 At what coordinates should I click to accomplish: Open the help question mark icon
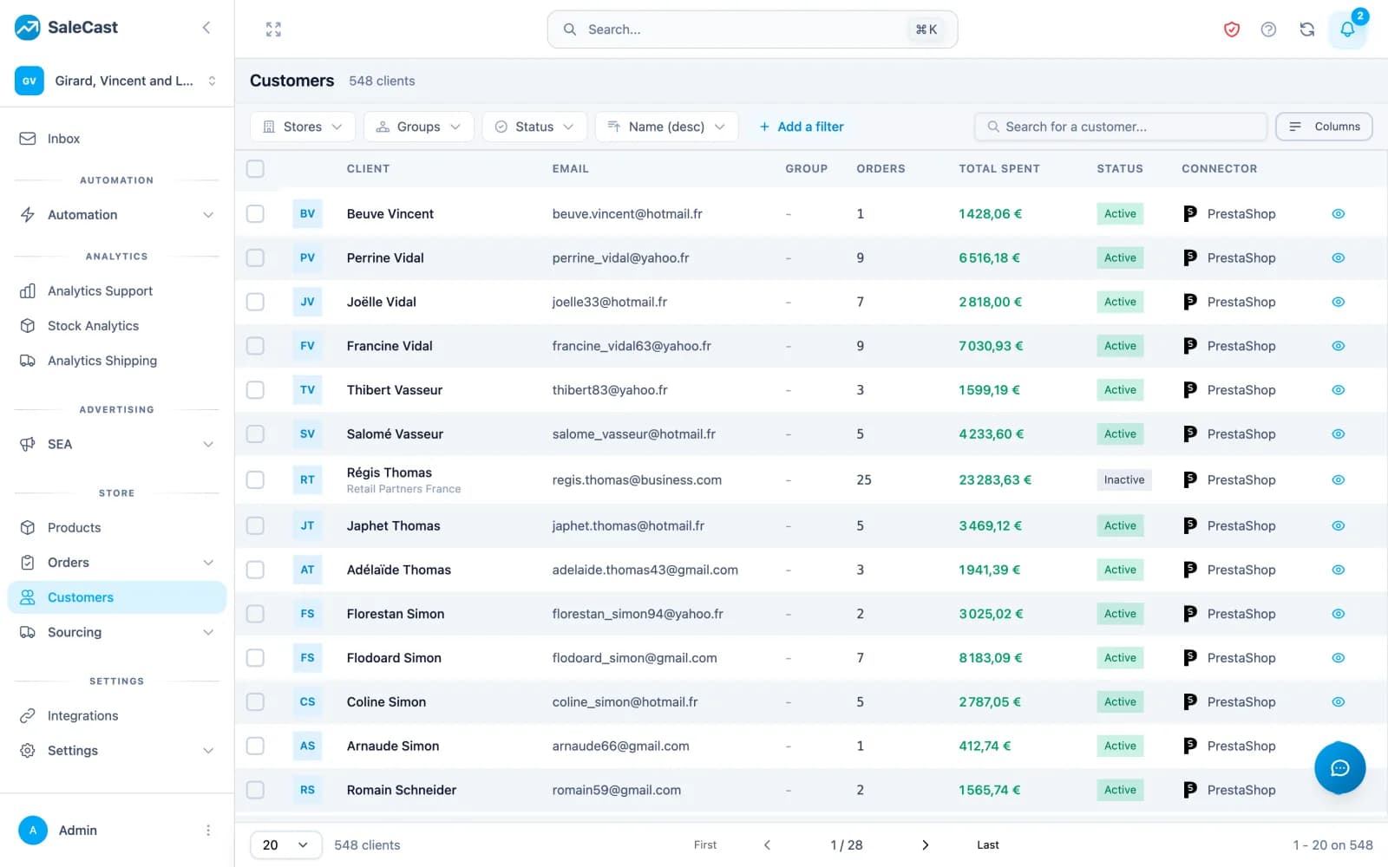click(1268, 29)
